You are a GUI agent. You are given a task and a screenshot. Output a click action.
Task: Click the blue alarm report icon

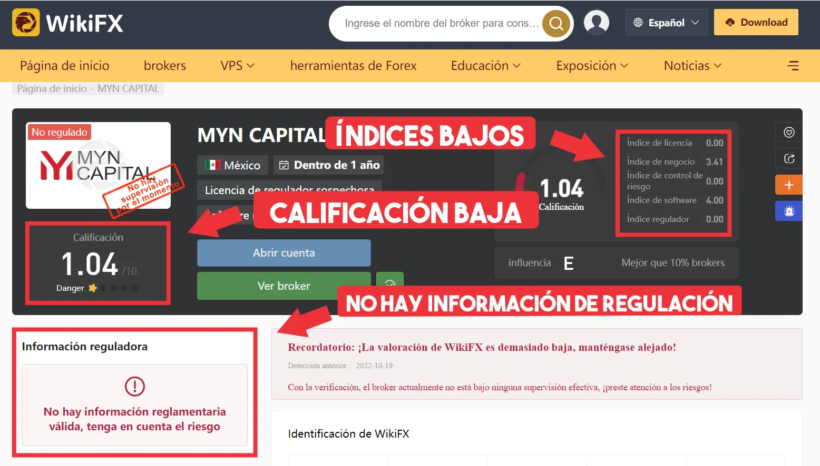pyautogui.click(x=789, y=211)
